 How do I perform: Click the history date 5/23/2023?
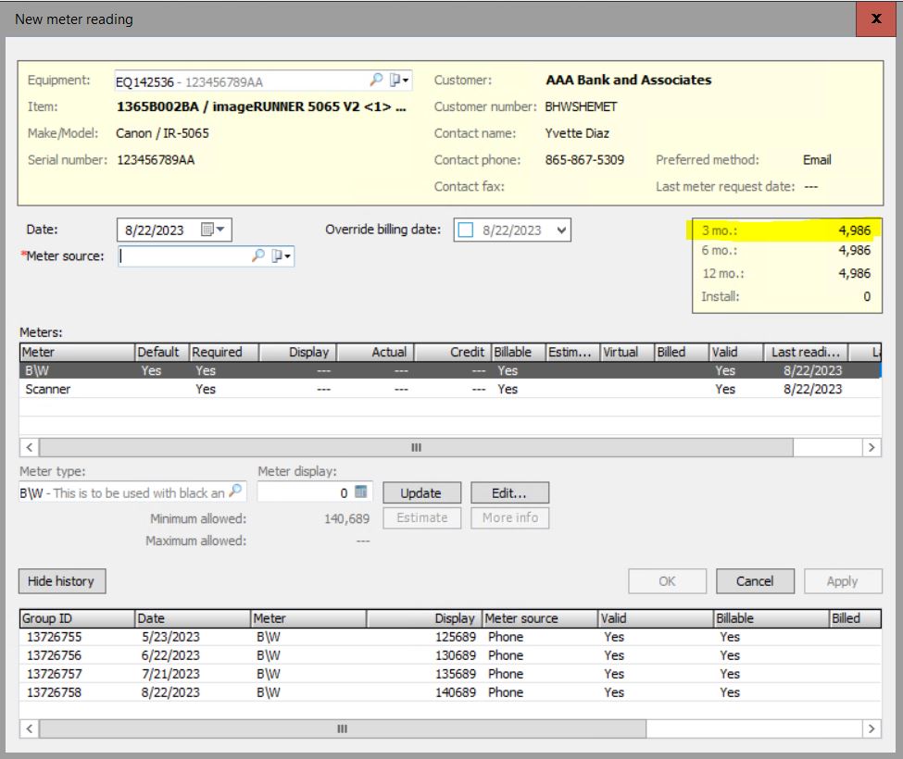coord(170,637)
